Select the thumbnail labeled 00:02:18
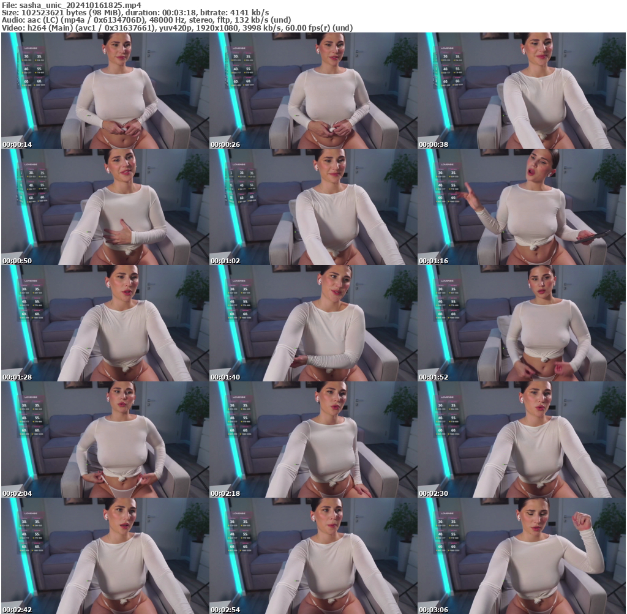This screenshot has height=614, width=627. click(313, 440)
